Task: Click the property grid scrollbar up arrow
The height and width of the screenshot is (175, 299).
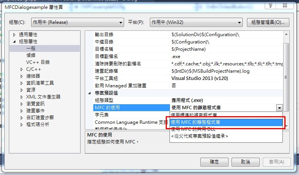Action: 286,35
